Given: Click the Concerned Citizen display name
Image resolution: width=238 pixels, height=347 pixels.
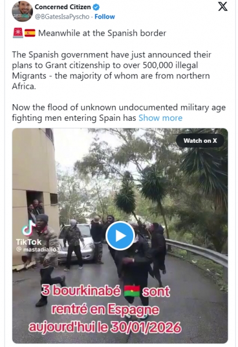Looking at the screenshot, I should pyautogui.click(x=63, y=7).
